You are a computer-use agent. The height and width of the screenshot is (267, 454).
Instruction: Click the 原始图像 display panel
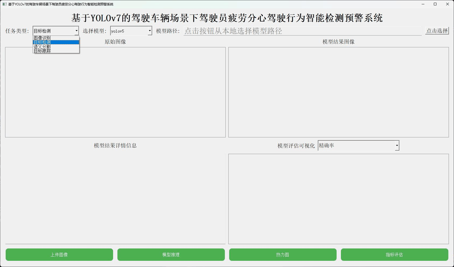[115, 92]
